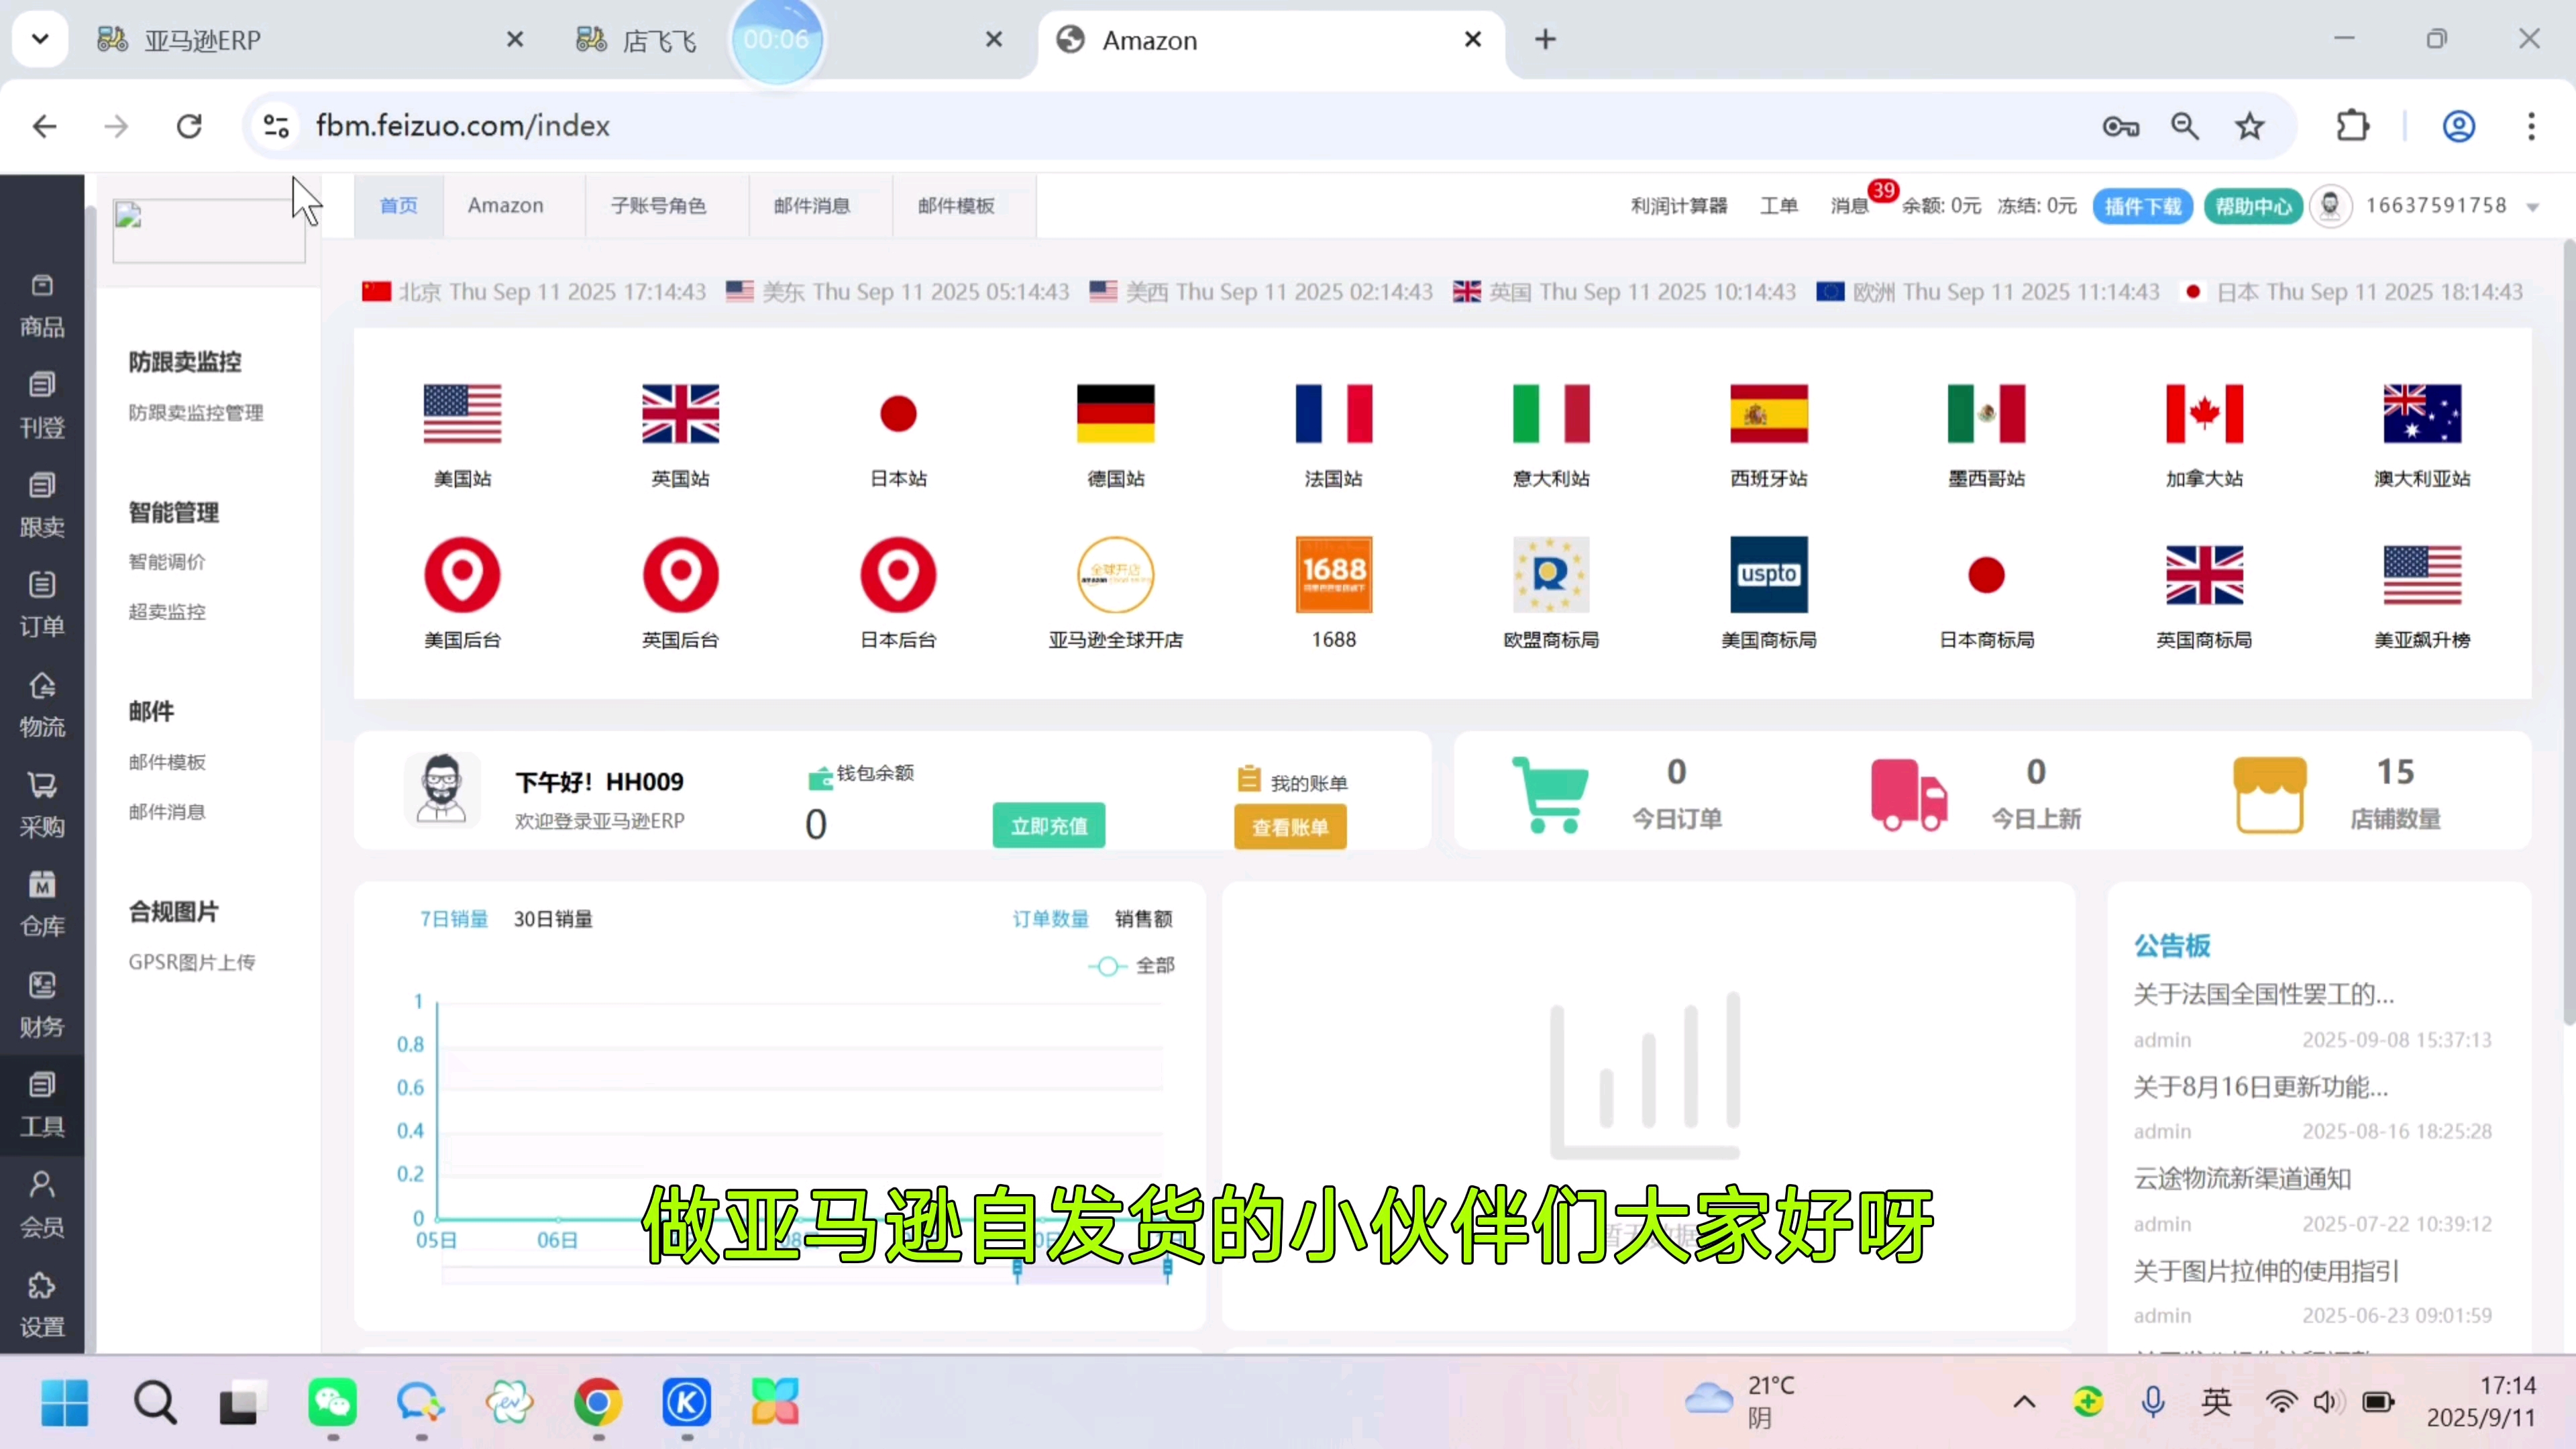2576x1449 pixels.
Task: Switch to the 首页 tab
Action: [398, 205]
